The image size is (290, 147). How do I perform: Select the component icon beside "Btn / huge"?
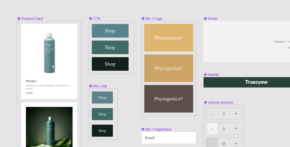pyautogui.click(x=143, y=18)
